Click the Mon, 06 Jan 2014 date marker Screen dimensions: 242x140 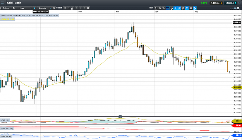[41, 12]
